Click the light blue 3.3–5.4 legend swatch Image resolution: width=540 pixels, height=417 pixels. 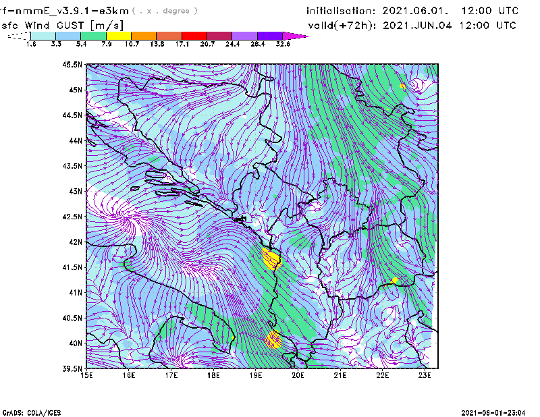point(68,36)
